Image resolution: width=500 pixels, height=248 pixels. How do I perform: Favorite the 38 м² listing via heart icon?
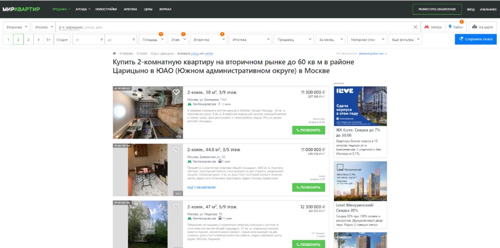point(176,92)
